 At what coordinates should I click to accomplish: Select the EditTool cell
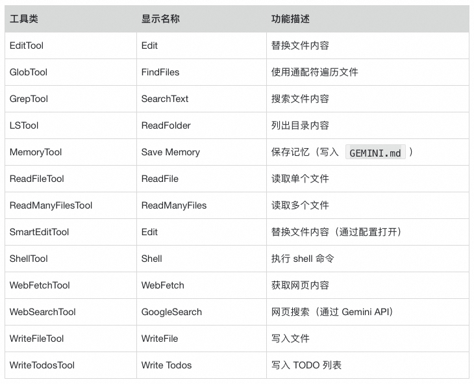27,45
